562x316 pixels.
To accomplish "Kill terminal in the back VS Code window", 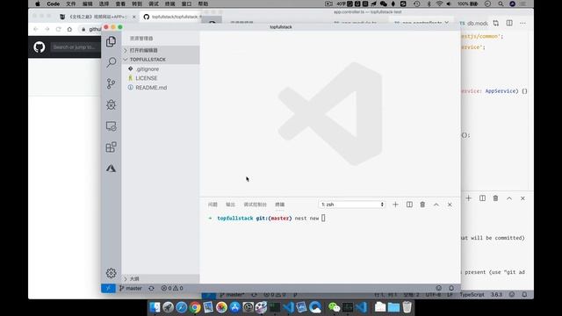I will click(495, 198).
